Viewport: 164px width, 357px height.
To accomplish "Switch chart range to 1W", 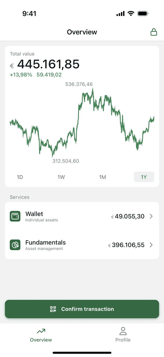I will click(61, 177).
